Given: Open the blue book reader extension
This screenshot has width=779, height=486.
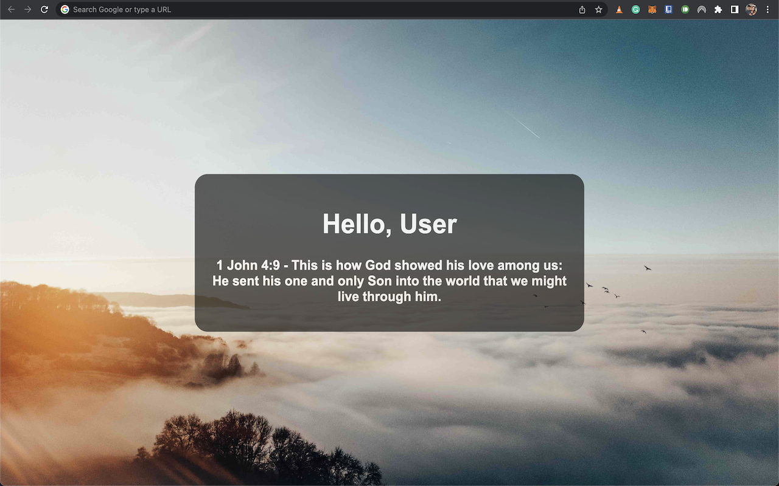Looking at the screenshot, I should (668, 9).
